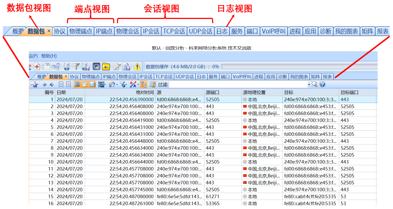
Task: Sort by the 源地理位置 column header
Action: coord(262,92)
